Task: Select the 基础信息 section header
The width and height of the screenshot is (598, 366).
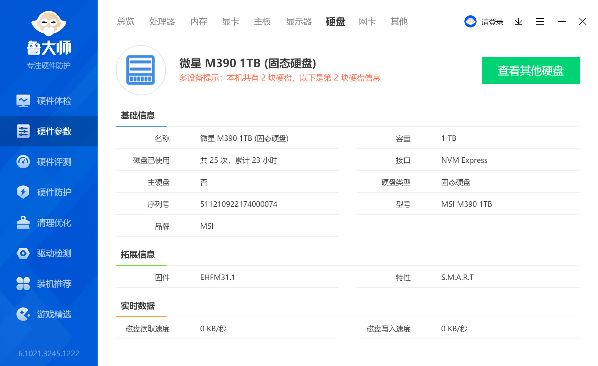Action: coord(138,116)
